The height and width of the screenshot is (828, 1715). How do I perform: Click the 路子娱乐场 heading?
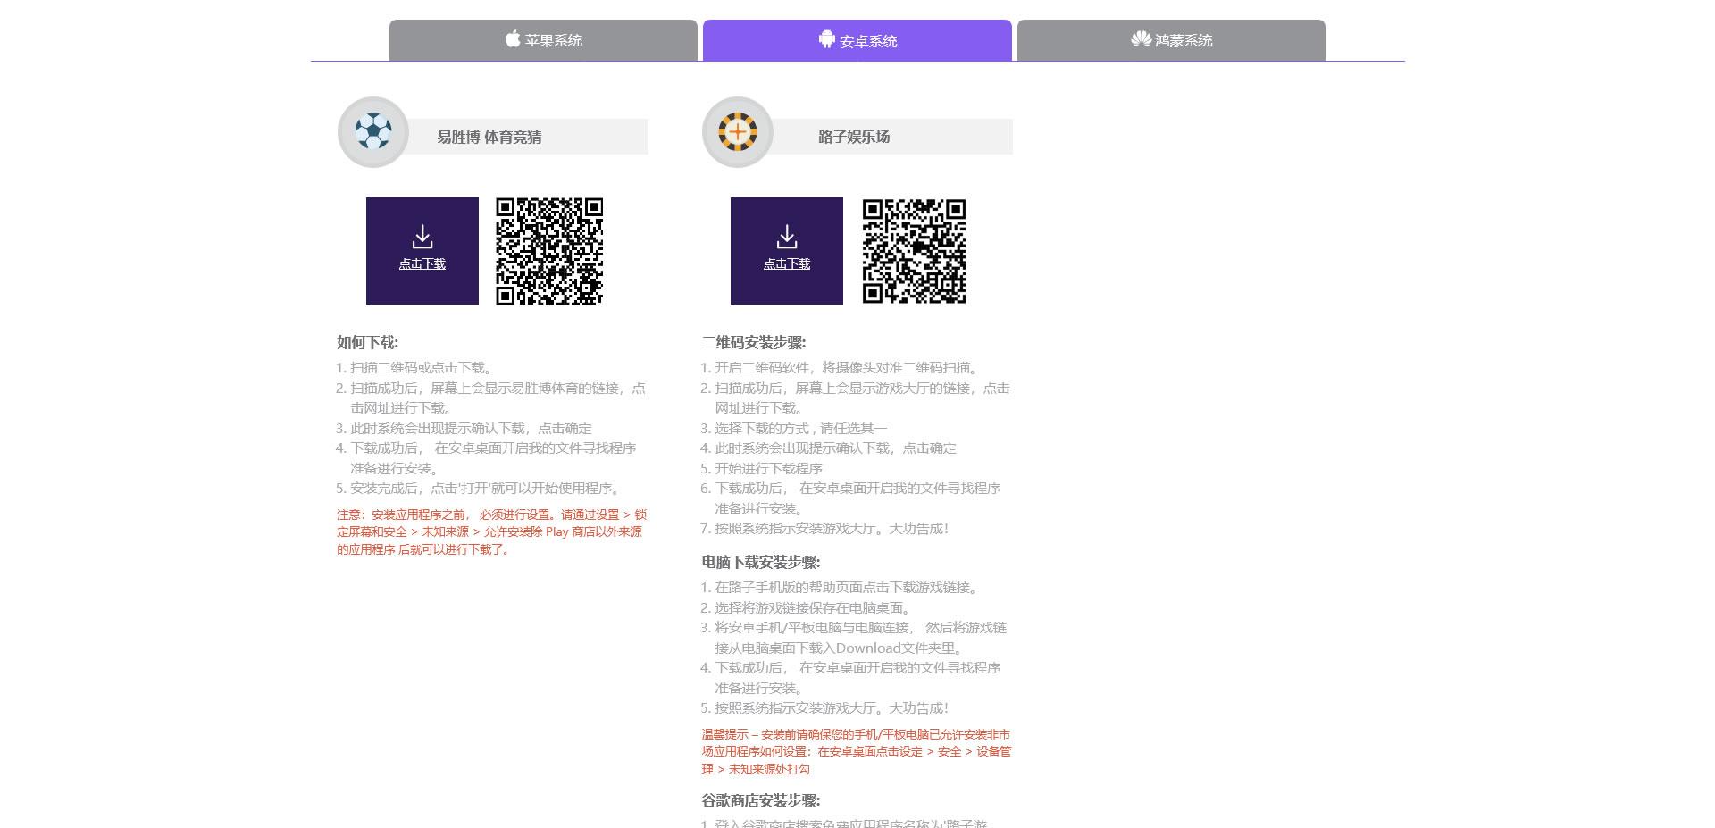854,137
